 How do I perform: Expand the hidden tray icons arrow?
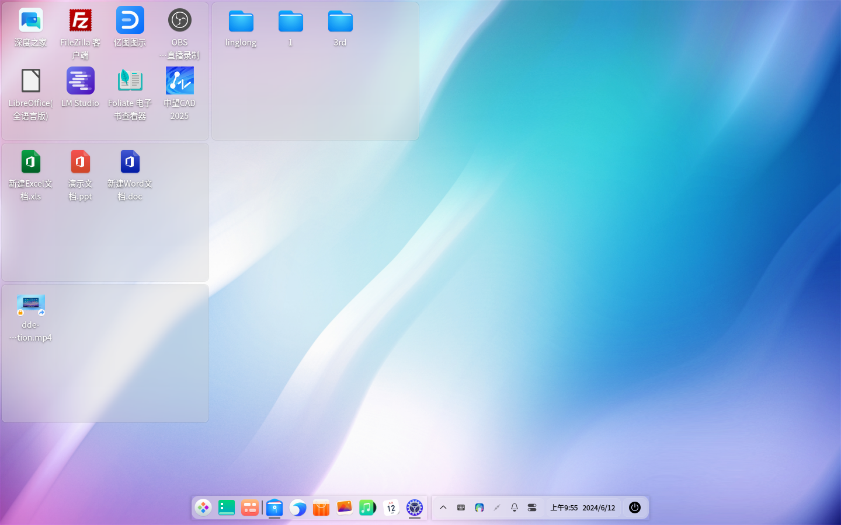coord(443,508)
